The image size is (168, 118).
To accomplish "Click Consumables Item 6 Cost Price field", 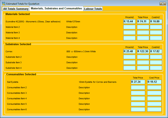I will [154, 109].
